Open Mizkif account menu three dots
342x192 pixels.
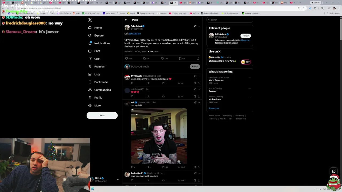click(118, 180)
